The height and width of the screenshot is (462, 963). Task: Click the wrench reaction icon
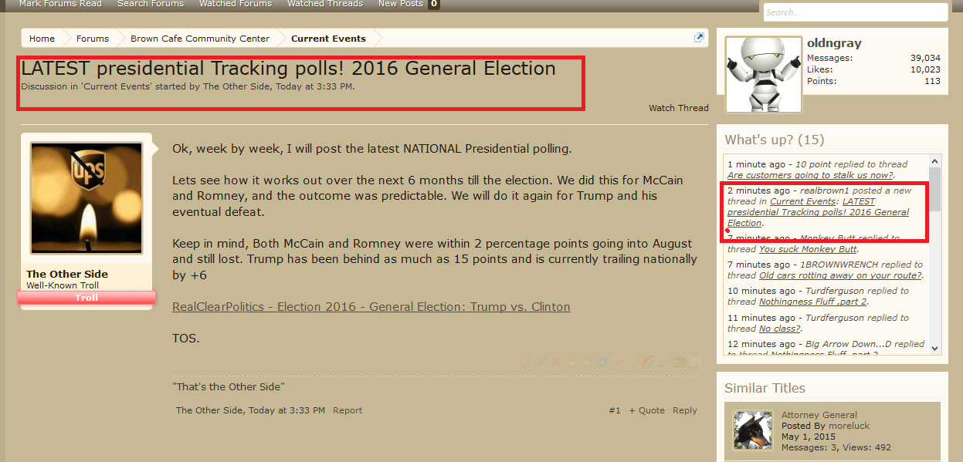pyautogui.click(x=633, y=362)
